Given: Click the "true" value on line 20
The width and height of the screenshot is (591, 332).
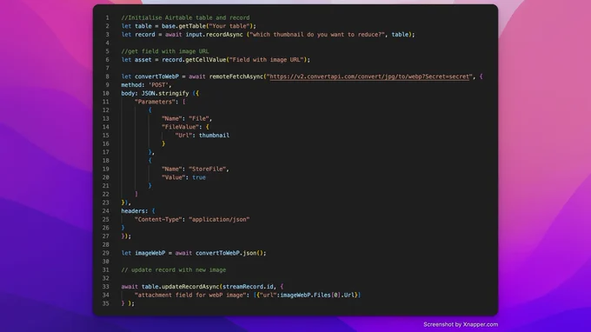Looking at the screenshot, I should click(199, 177).
